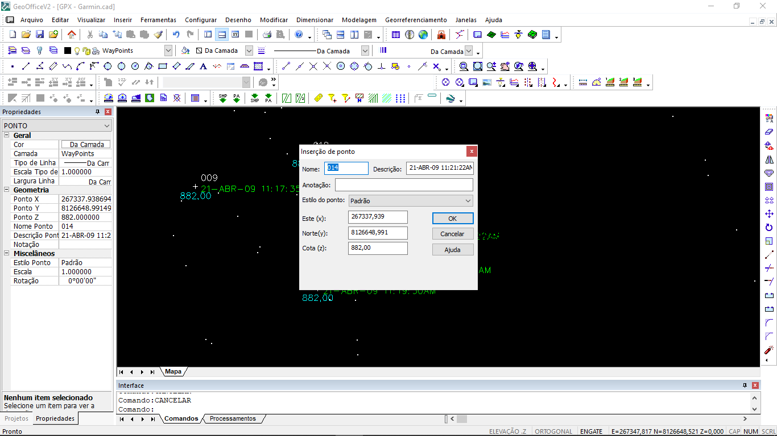
Task: Toggle ENGATE snap in status bar
Action: 591,431
